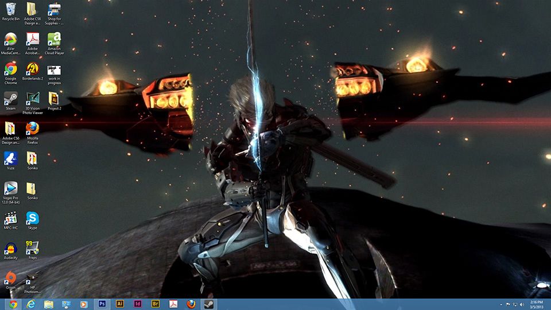551x310 pixels.
Task: Launch Skype from the desktop
Action: coord(32,220)
